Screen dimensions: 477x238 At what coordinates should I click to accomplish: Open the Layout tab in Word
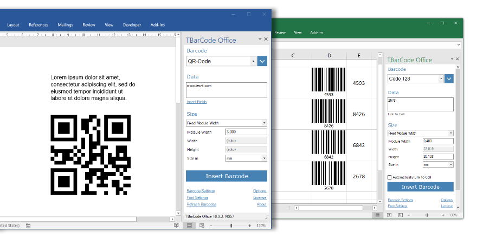(13, 25)
